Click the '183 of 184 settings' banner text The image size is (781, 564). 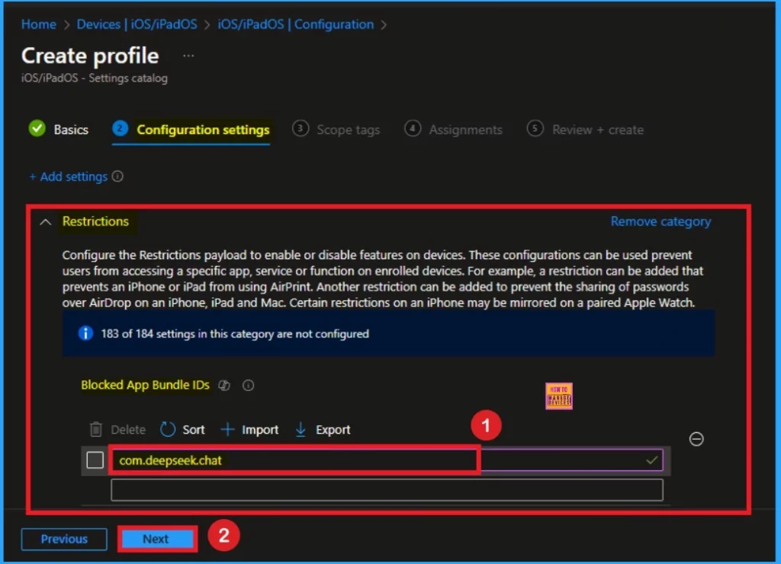click(x=235, y=334)
